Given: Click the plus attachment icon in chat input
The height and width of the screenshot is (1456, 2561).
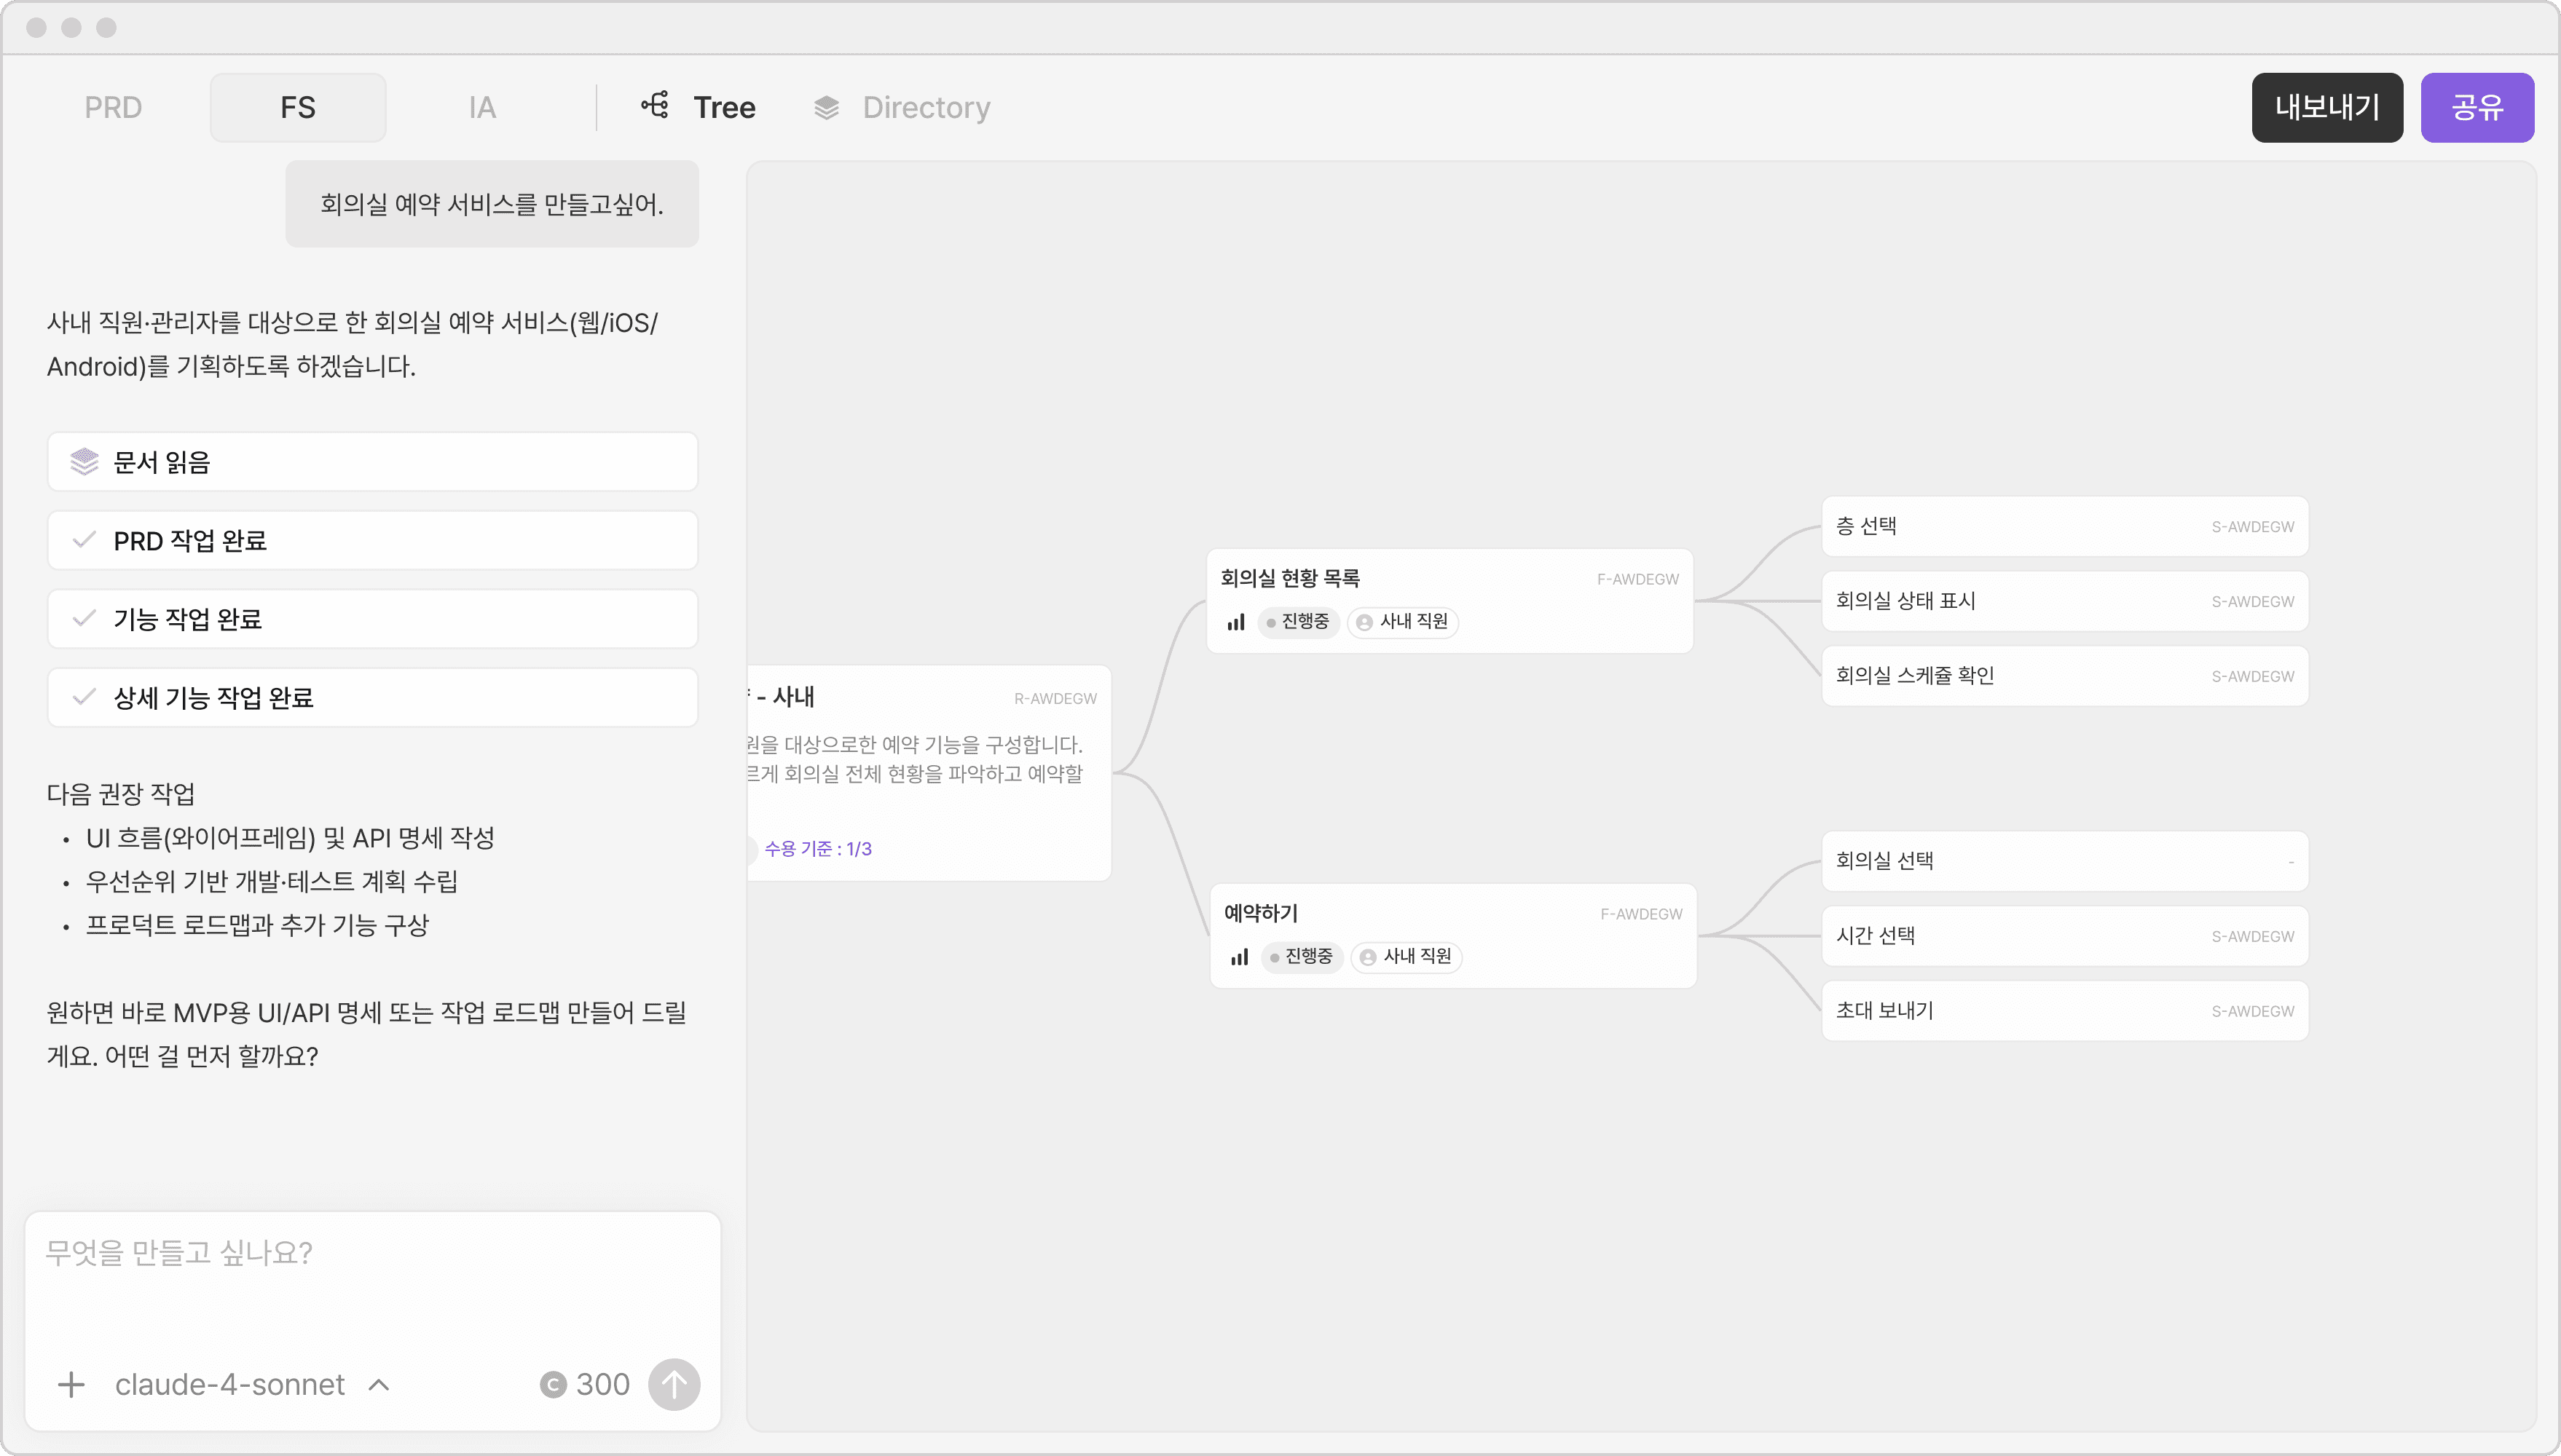Looking at the screenshot, I should point(71,1384).
